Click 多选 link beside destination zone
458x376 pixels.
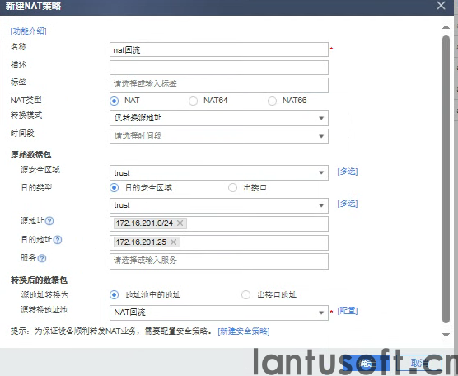pyautogui.click(x=348, y=204)
